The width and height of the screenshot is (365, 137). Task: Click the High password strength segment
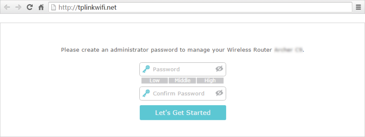pos(210,80)
